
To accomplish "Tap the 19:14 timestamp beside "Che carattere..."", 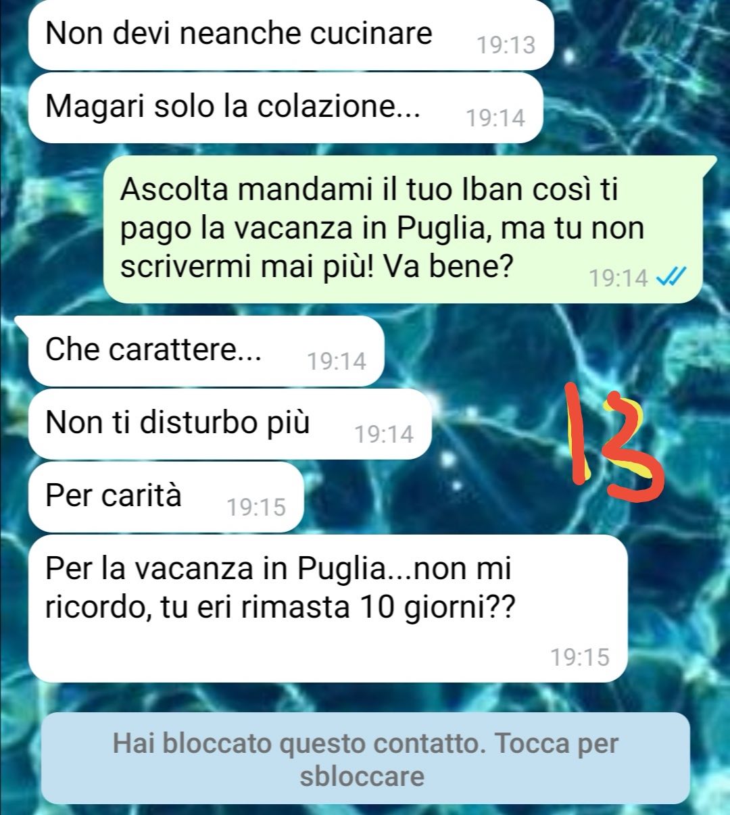I will [x=337, y=362].
